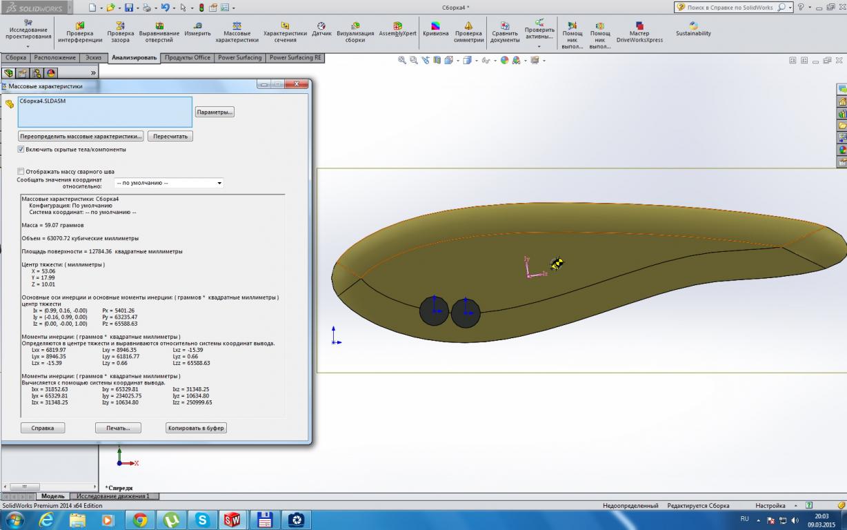The image size is (847, 530).
Task: Expand the coordinate system dropdown
Action: (x=219, y=183)
